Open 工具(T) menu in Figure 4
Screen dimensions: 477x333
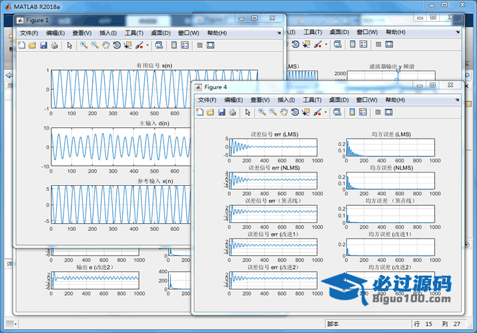point(312,100)
